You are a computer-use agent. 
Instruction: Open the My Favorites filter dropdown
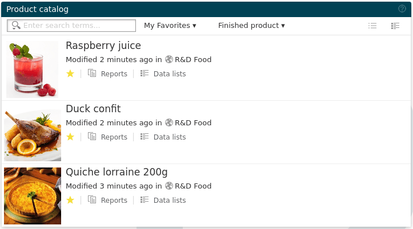point(170,26)
